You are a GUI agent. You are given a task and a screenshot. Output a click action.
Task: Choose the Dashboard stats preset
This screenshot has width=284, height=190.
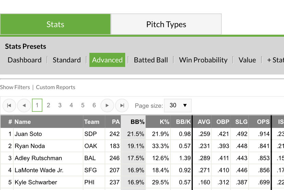24,60
